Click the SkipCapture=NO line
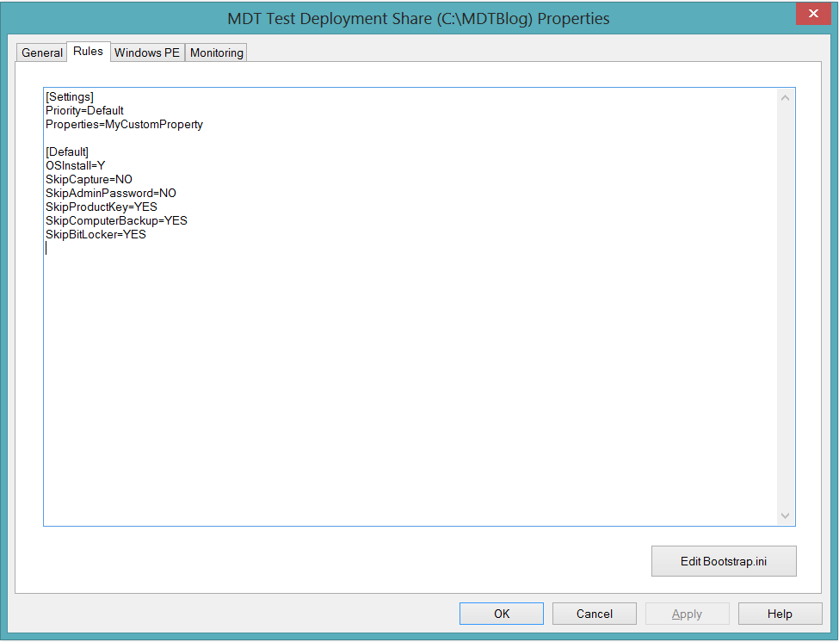Image resolution: width=839 pixels, height=642 pixels. click(89, 179)
